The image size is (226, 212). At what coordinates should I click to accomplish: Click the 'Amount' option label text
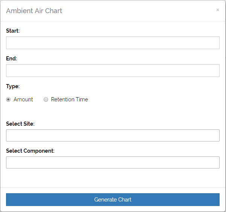[x=23, y=99]
